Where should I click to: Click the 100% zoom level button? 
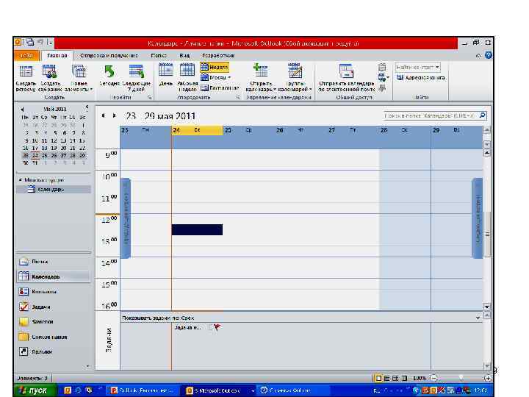point(420,379)
